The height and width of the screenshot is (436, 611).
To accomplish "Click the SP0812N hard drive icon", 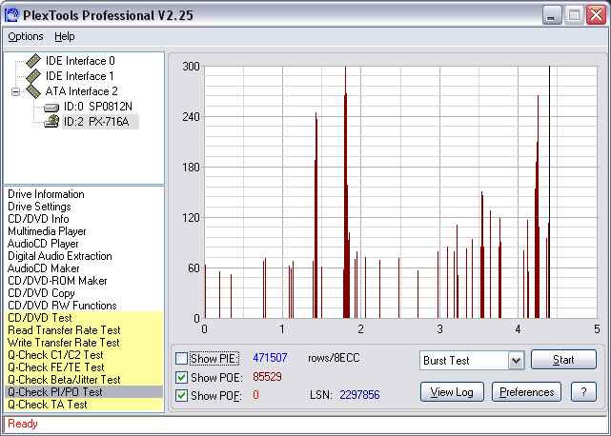I will pos(51,107).
